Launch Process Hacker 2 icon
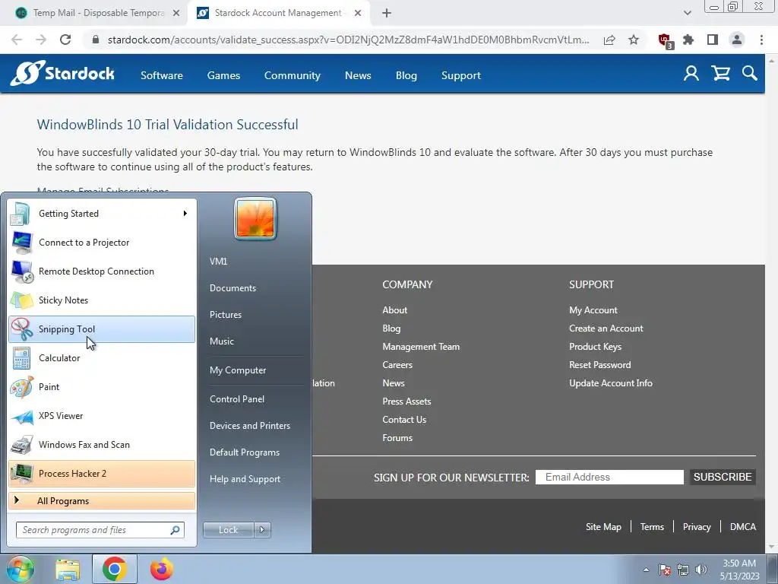This screenshot has width=778, height=584. tap(21, 474)
